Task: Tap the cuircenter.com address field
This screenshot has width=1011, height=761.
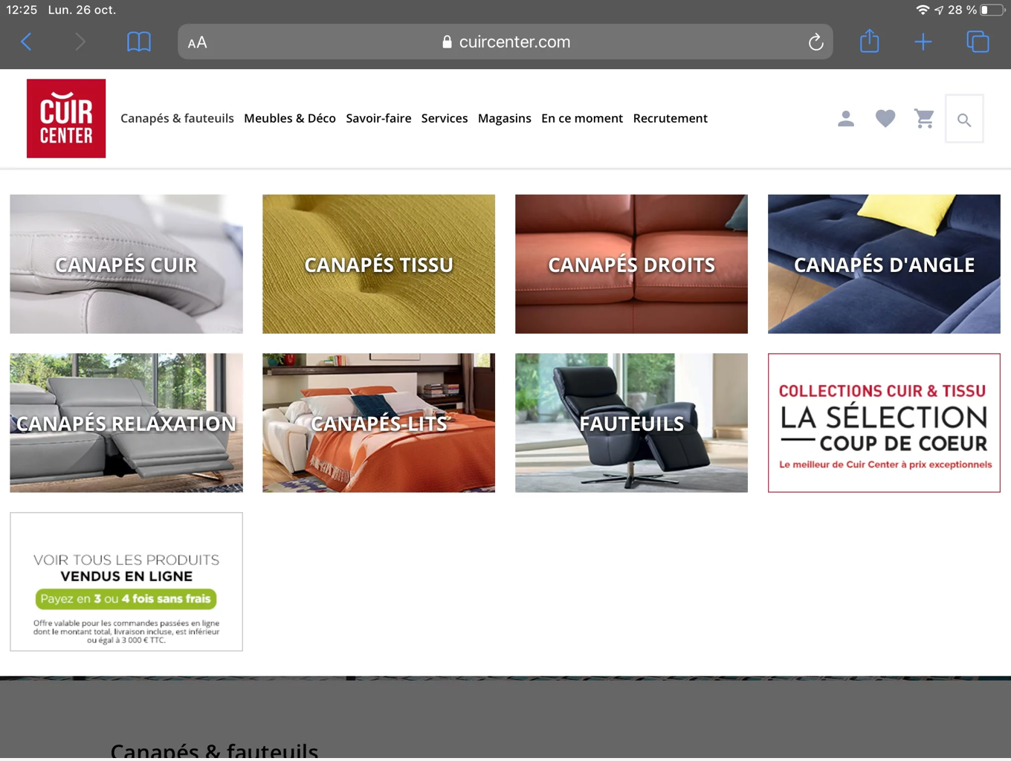Action: pyautogui.click(x=505, y=42)
